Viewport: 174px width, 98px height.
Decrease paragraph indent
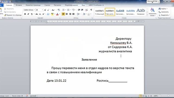coord(79,10)
